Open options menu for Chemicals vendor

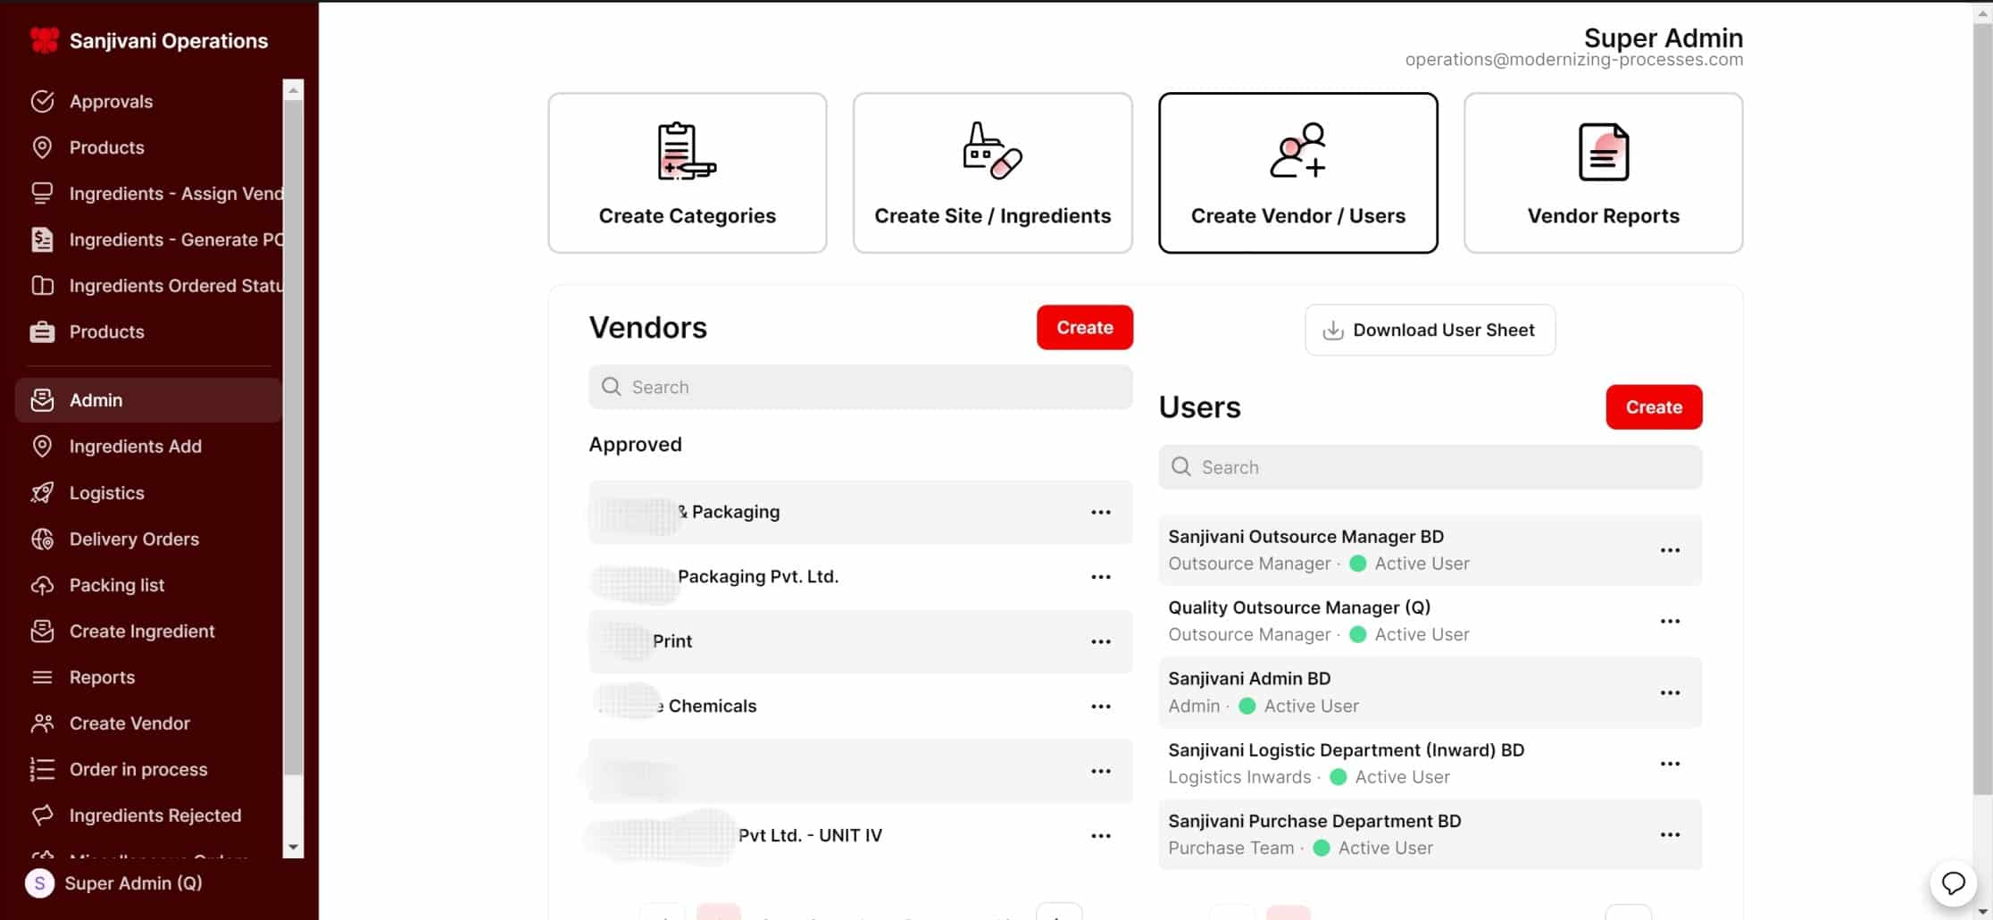1100,707
